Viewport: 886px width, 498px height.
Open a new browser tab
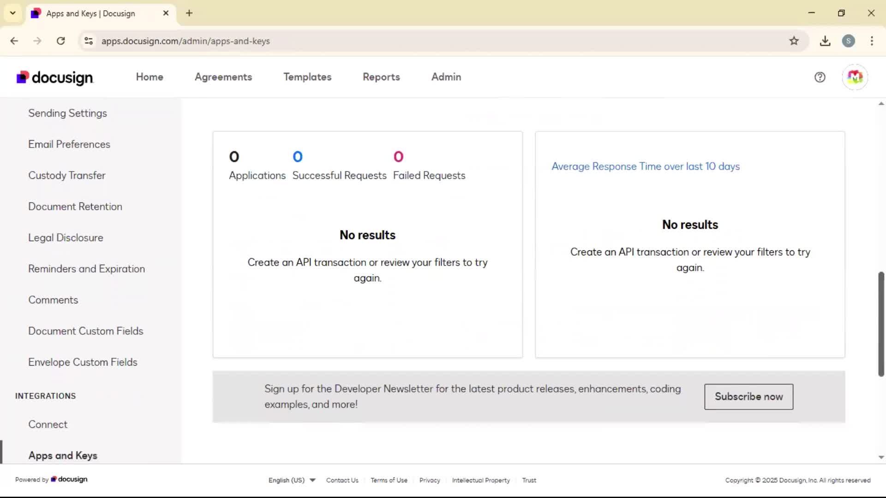click(189, 13)
